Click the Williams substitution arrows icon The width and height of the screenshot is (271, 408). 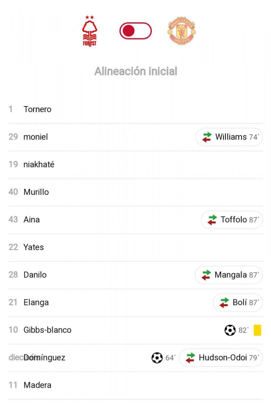[x=207, y=137]
